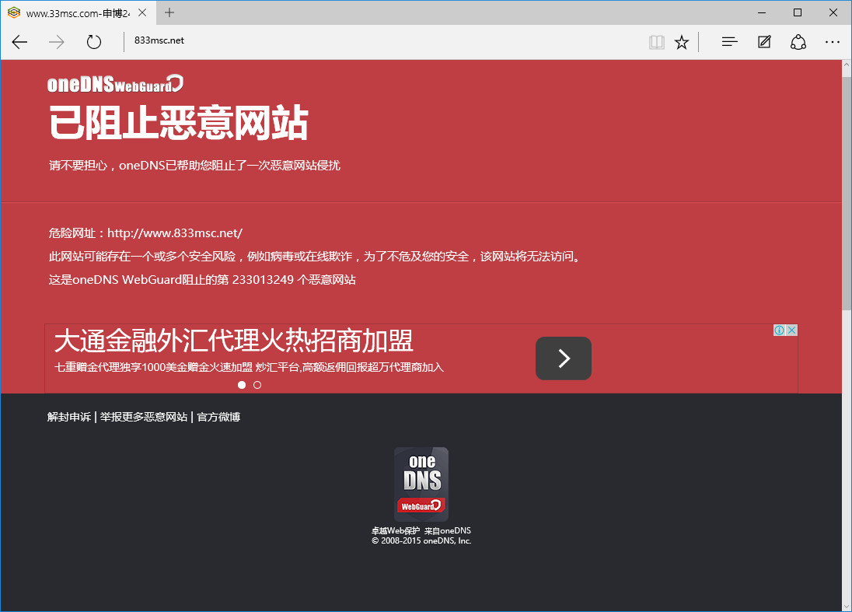
Task: Click the 已阻止恶意网站 heading
Action: point(179,123)
